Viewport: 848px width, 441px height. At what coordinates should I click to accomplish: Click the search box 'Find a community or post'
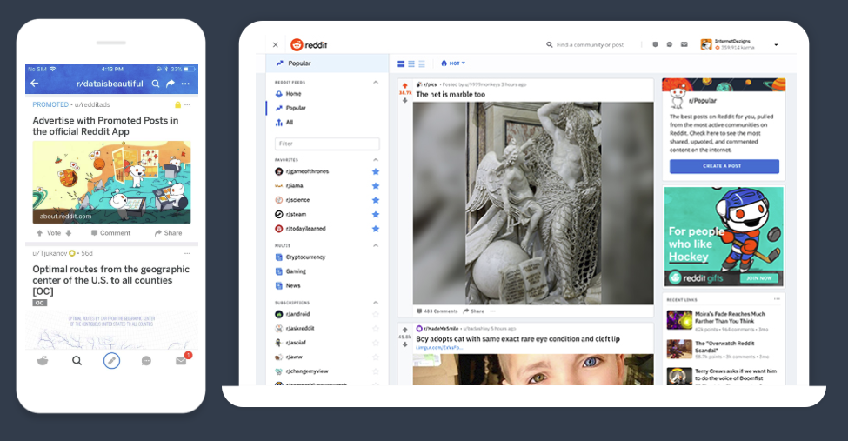(585, 45)
